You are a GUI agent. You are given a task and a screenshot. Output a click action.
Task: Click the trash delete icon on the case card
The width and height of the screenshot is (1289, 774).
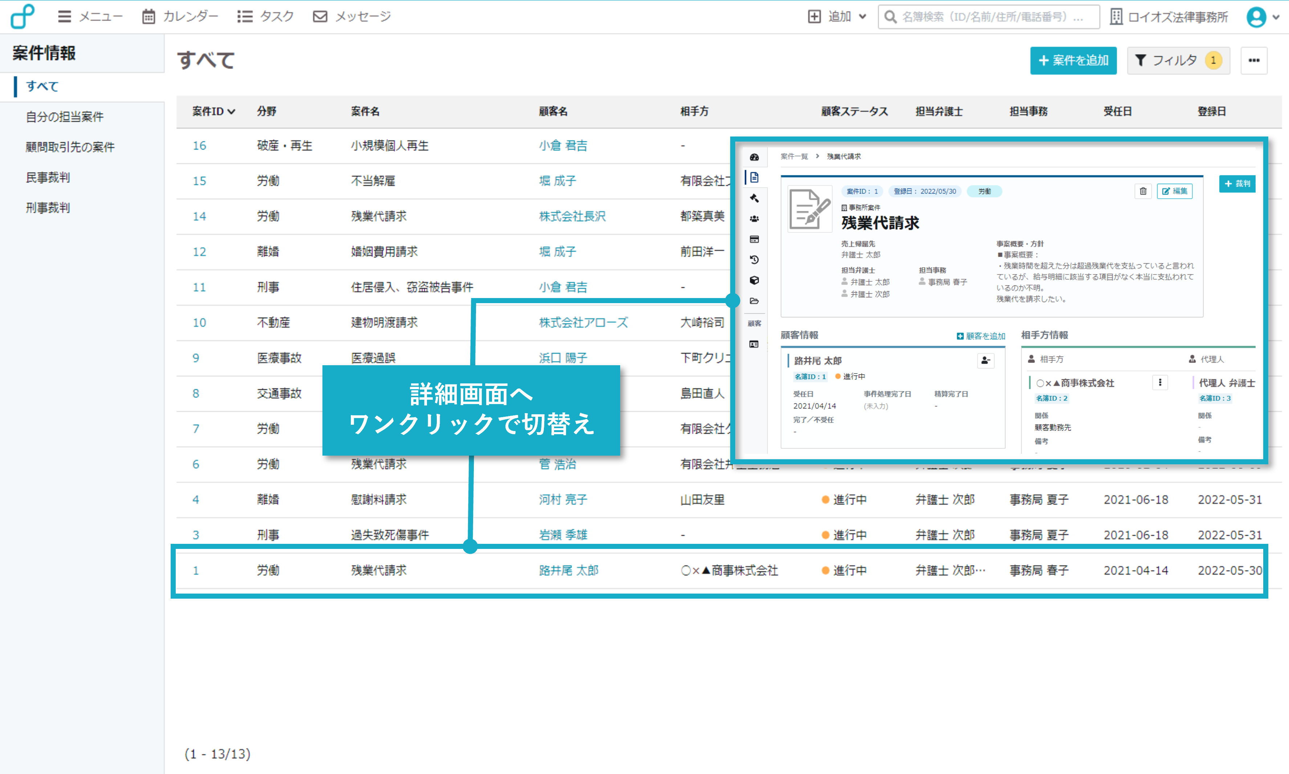(x=1143, y=191)
